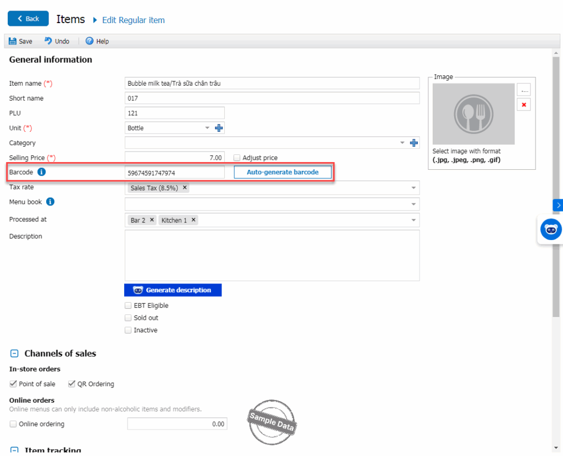Add new category with plus icon
The width and height of the screenshot is (563, 456).
click(x=415, y=143)
